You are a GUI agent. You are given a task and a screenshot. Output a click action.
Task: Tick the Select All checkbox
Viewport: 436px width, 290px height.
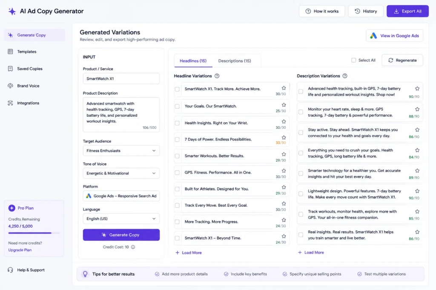click(x=353, y=60)
